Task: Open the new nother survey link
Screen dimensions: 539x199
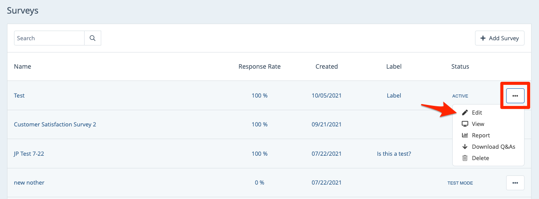Action: (29, 182)
